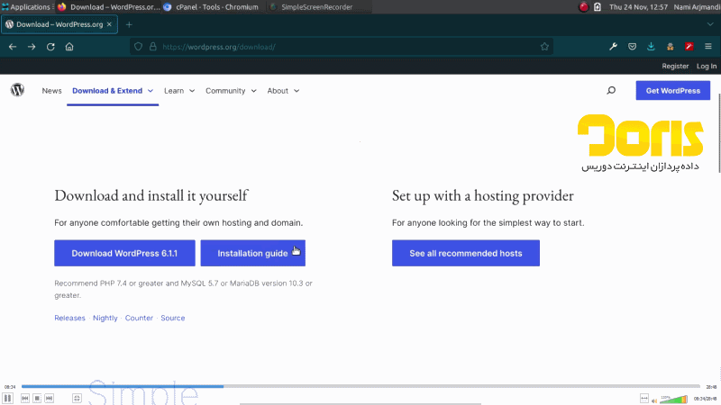The image size is (721, 405).
Task: Click the Download WordPress 6.1.1 button
Action: [124, 253]
